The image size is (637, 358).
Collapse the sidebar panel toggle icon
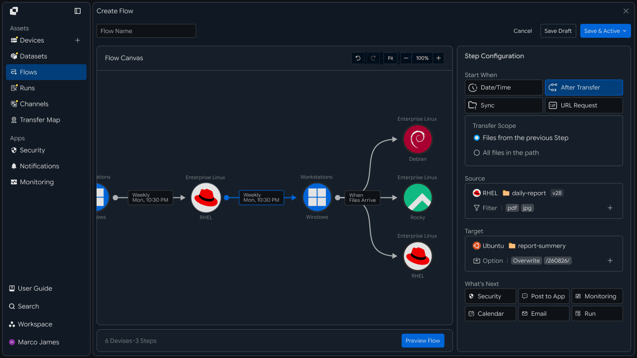pos(78,11)
